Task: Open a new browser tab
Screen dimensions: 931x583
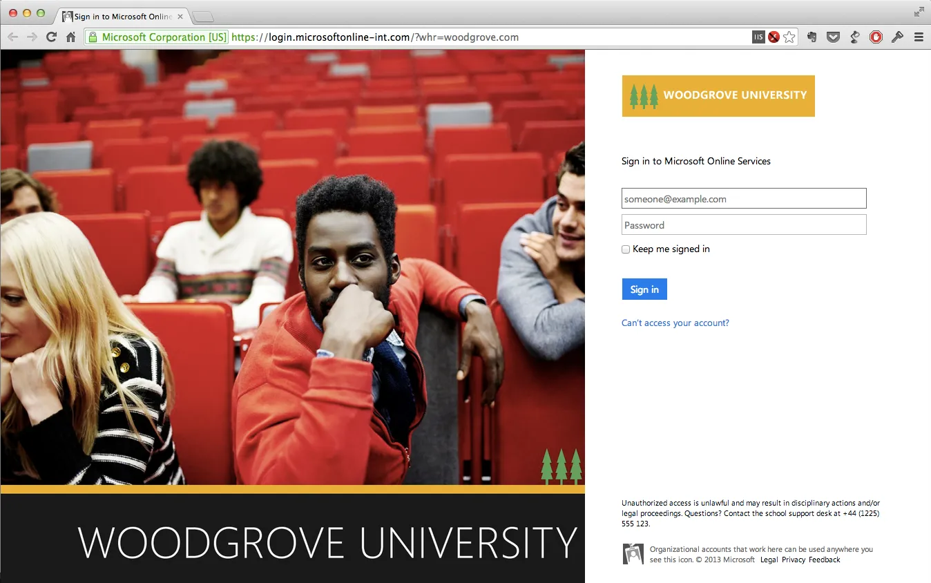Action: [203, 17]
